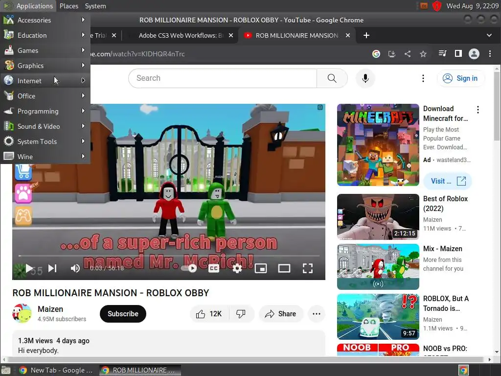Expand the tab search dropdown chevron
The height and width of the screenshot is (376, 501).
[x=489, y=35]
